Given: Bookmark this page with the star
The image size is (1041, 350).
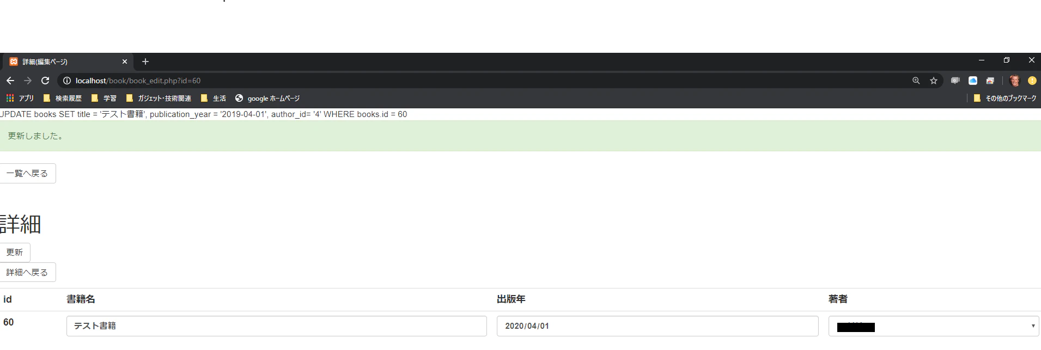Looking at the screenshot, I should pyautogui.click(x=934, y=81).
